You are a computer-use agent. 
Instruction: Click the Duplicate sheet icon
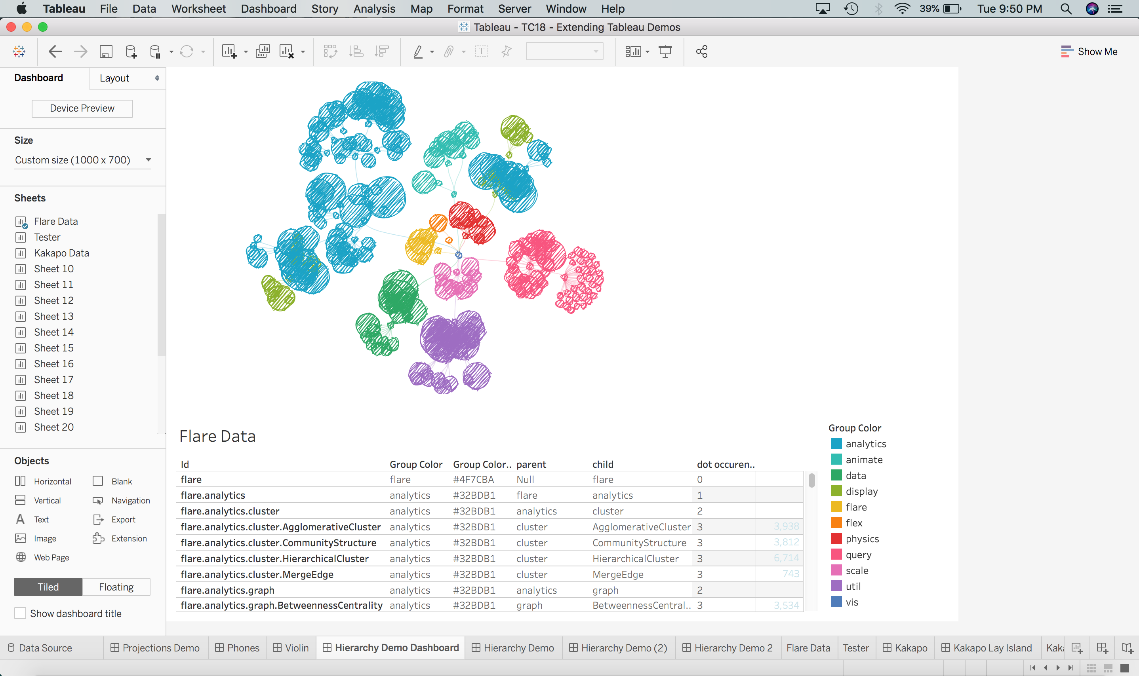click(263, 51)
